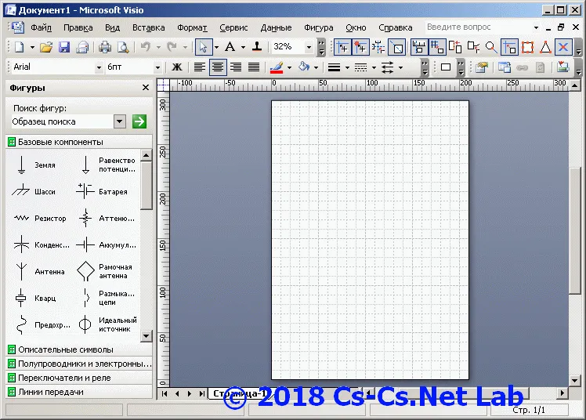
Task: Click the Образец поиска search field
Action: click(x=62, y=121)
